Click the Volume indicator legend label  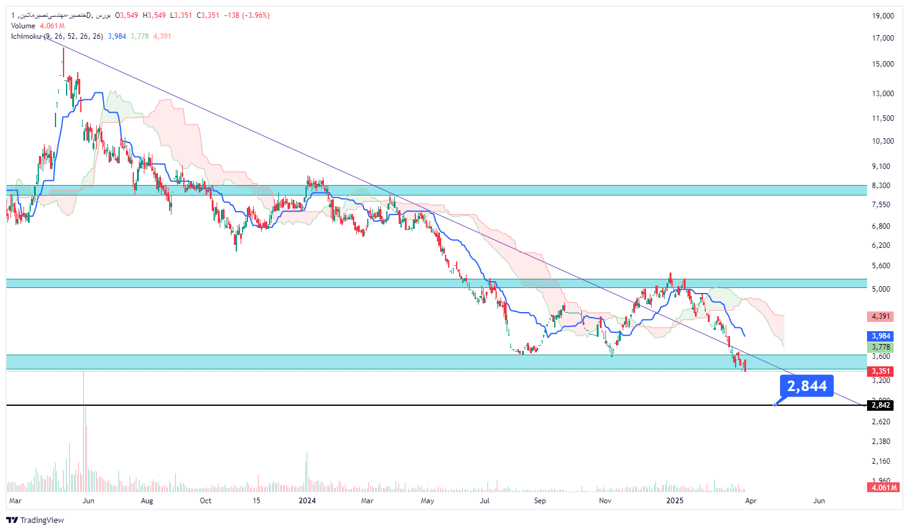pos(23,26)
